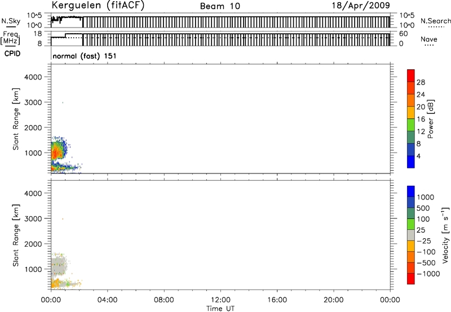451x312 pixels.
Task: Click the 'N.Sky' axis label
Action: click(11, 21)
